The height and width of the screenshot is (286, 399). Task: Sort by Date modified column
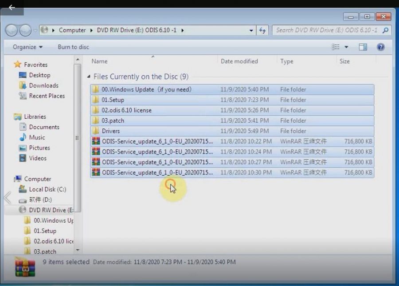point(239,61)
